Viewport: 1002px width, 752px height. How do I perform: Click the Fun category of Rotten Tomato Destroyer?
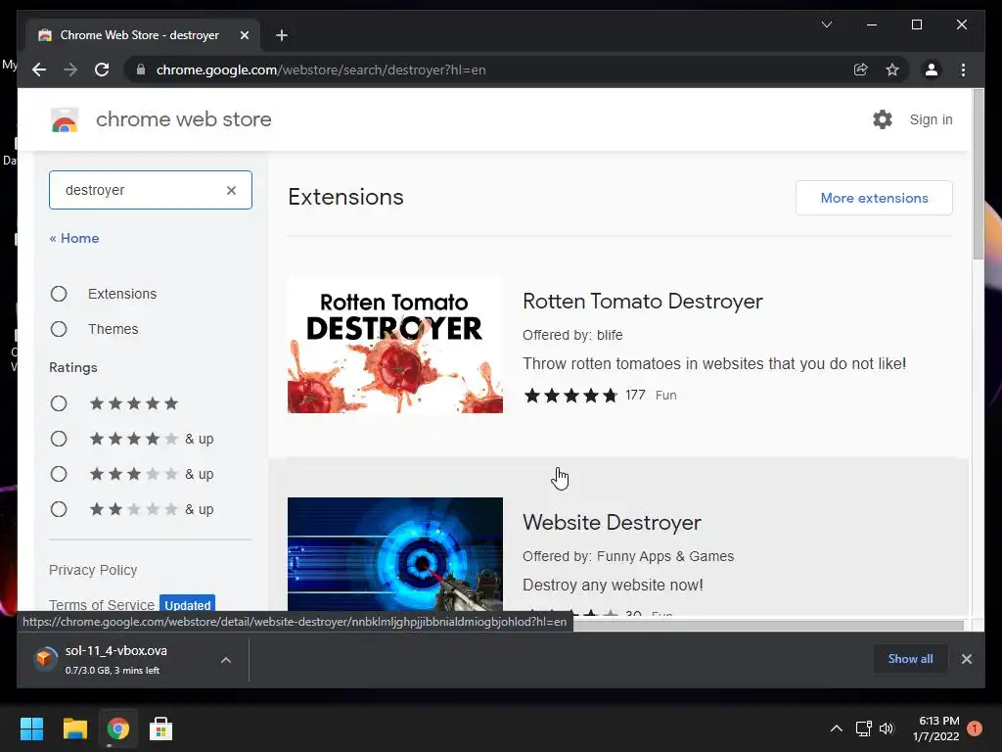[x=665, y=396]
